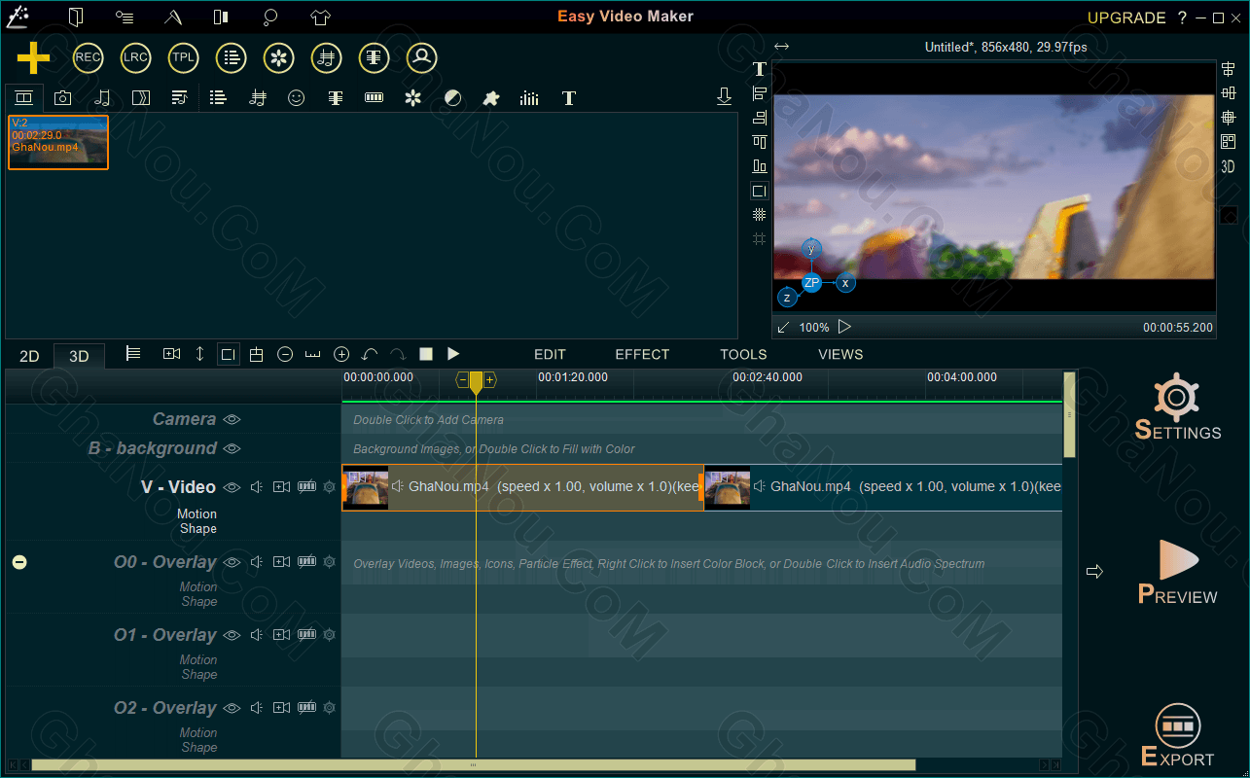Click the horizontal timeline scrollbar
The width and height of the screenshot is (1250, 778).
474,764
